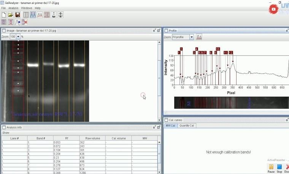This screenshot has width=289, height=174.
Task: Detach the Analysis info panel icon
Action: coord(154,127)
